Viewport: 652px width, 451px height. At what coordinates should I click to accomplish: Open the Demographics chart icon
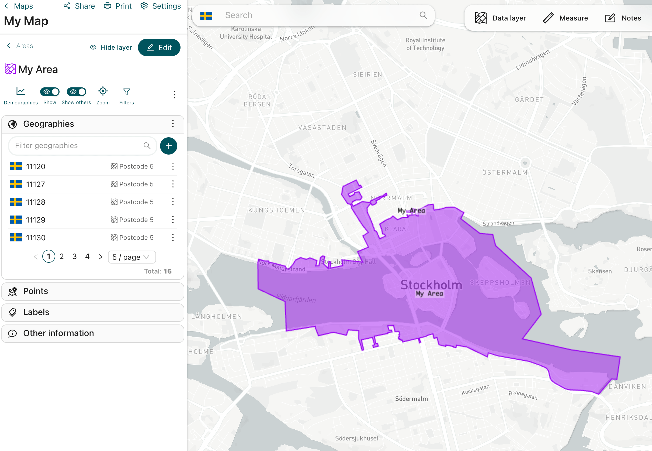[x=20, y=91]
